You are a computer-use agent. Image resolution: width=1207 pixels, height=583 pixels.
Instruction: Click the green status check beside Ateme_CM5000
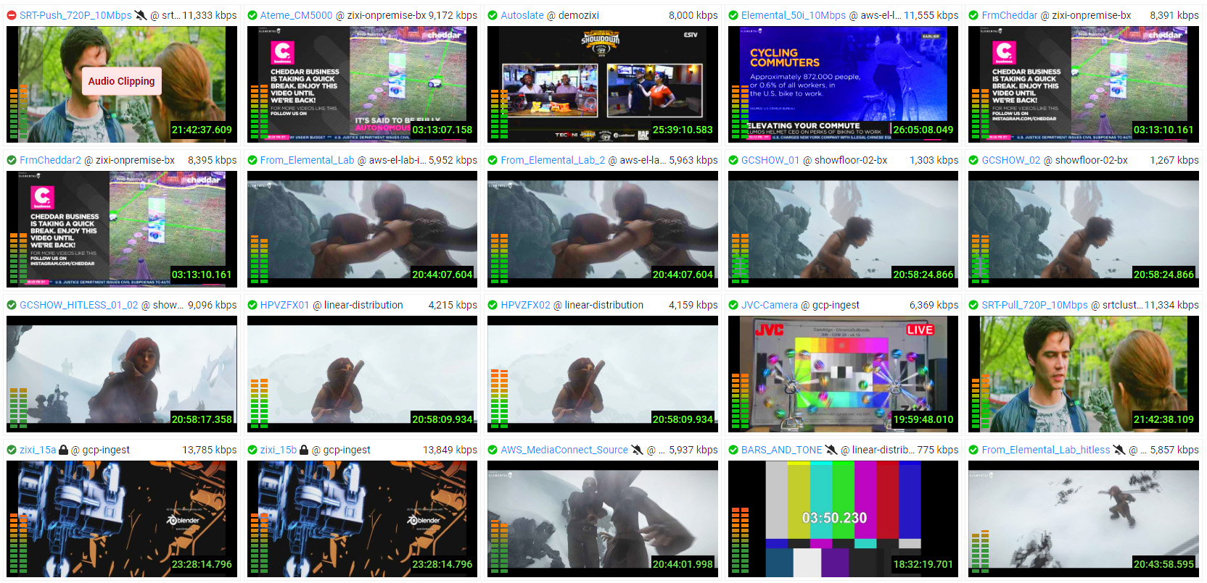tap(252, 15)
